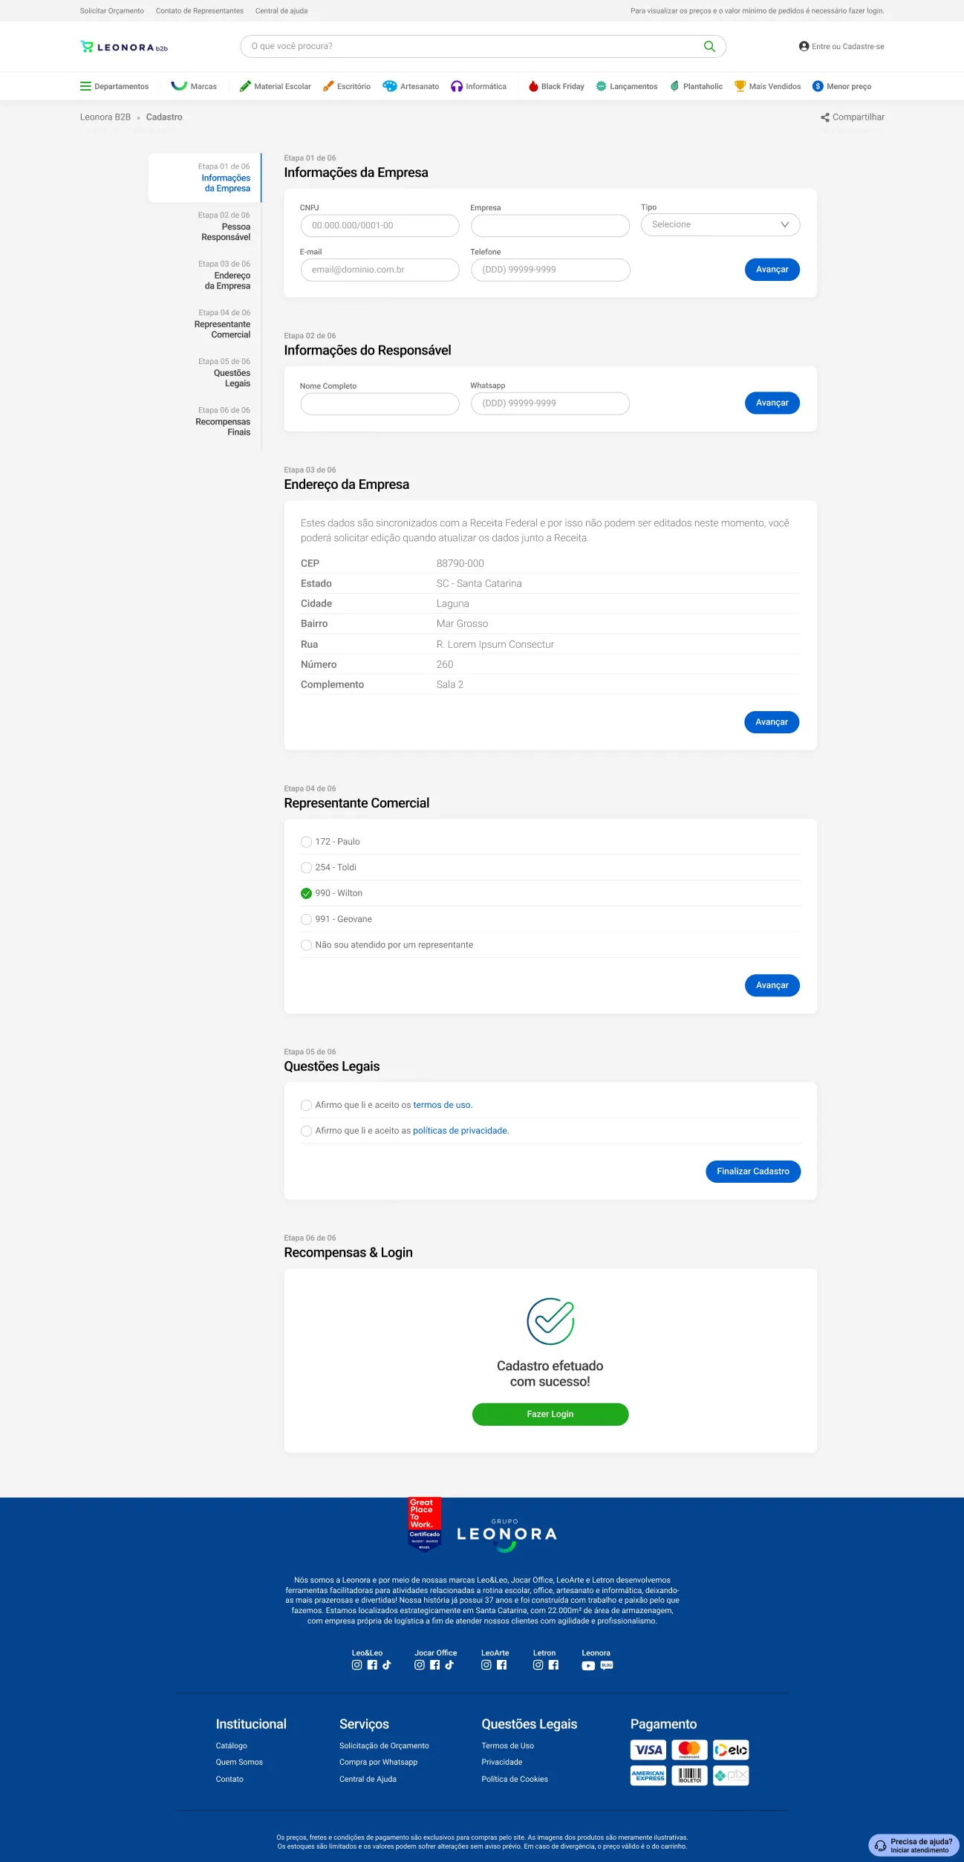Go to step 'Recompensas Finais' in sidebar

click(223, 421)
